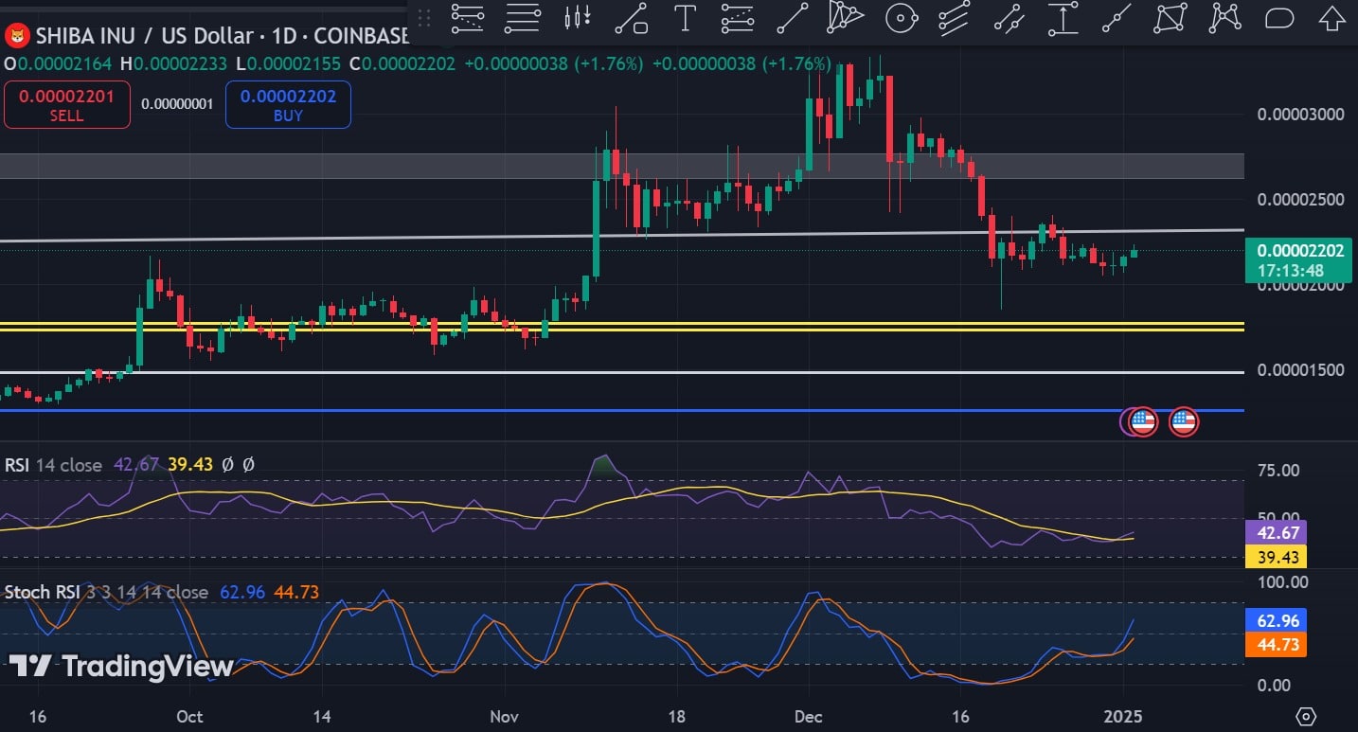Select the arrow up marker tool
Screen dimensions: 1358x732
point(1332,17)
